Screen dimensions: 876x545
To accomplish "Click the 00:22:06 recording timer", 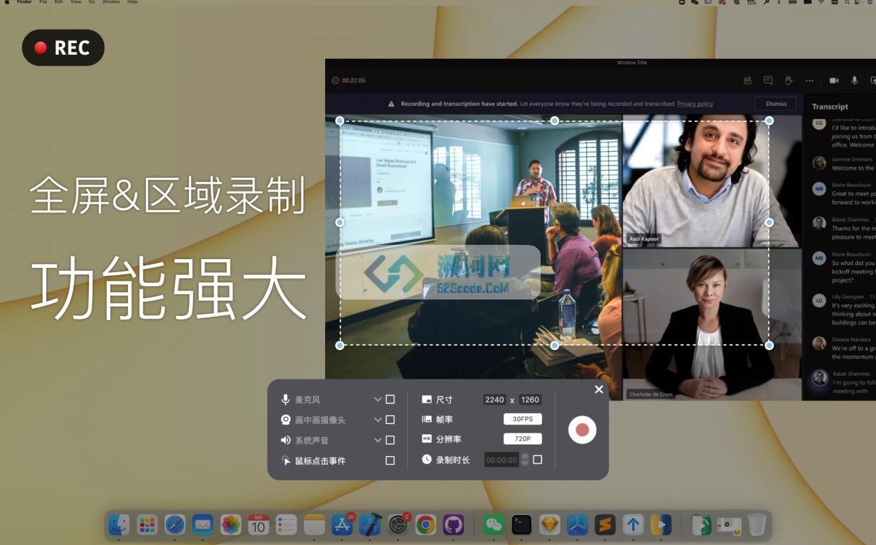I will (x=348, y=81).
